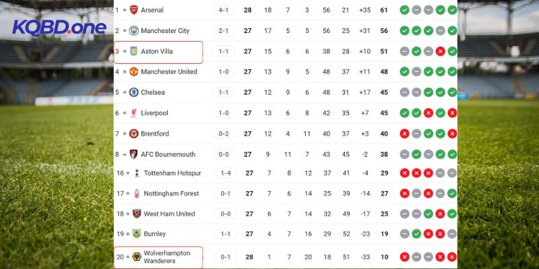Click the Brentford club crest icon
Screen dimensions: 539x269
(133, 133)
